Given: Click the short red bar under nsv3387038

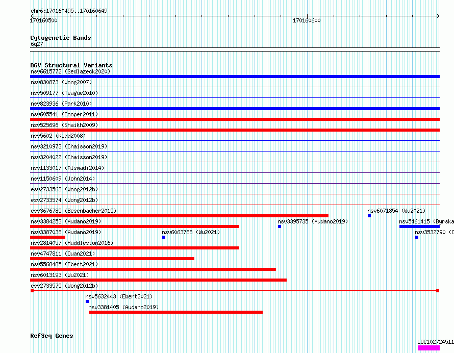Looking at the screenshot, I should pyautogui.click(x=48, y=237).
